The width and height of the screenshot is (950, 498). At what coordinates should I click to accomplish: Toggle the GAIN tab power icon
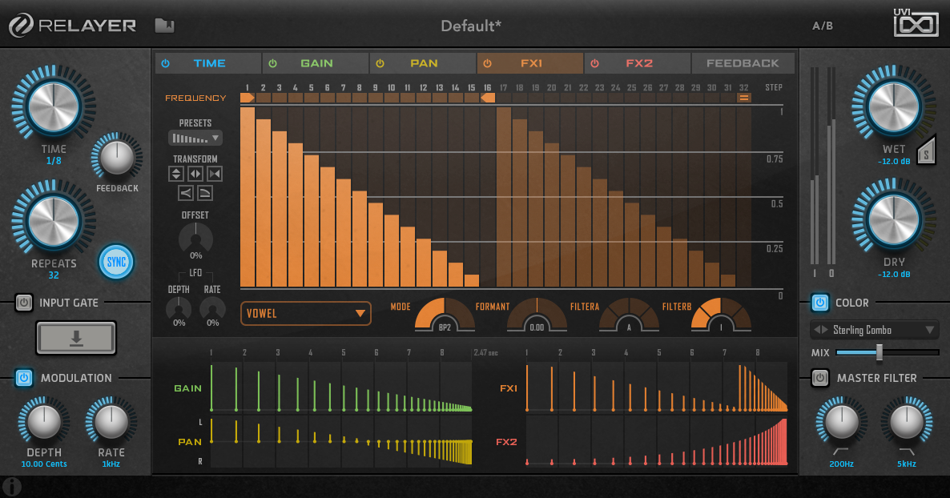point(272,63)
